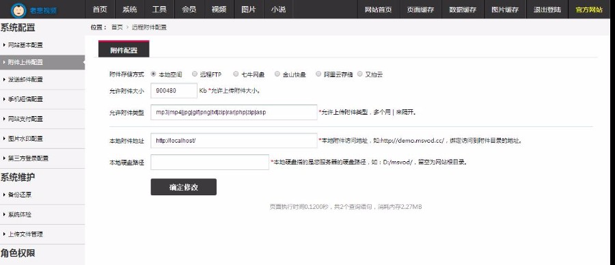Screen dimensions: 615x265
Task: Visit 官方网站 link
Action: pyautogui.click(x=589, y=10)
